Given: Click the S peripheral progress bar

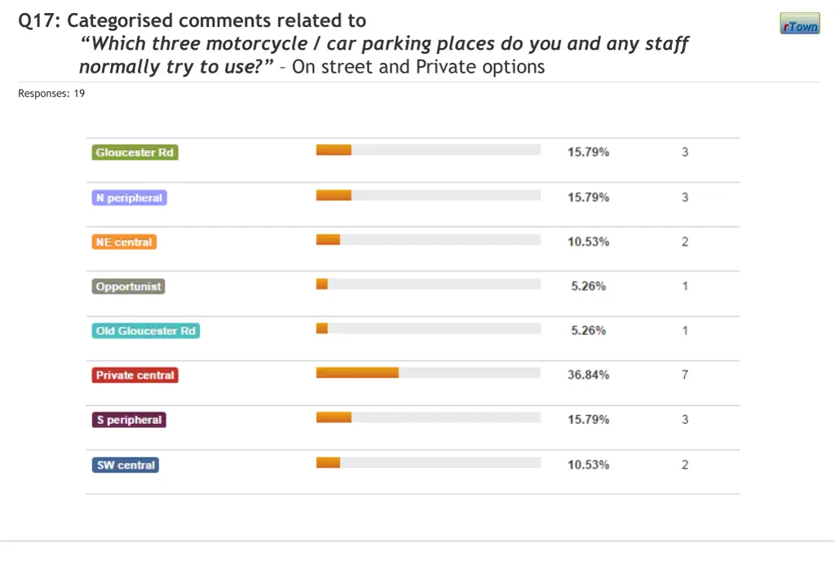Looking at the screenshot, I should tap(428, 417).
